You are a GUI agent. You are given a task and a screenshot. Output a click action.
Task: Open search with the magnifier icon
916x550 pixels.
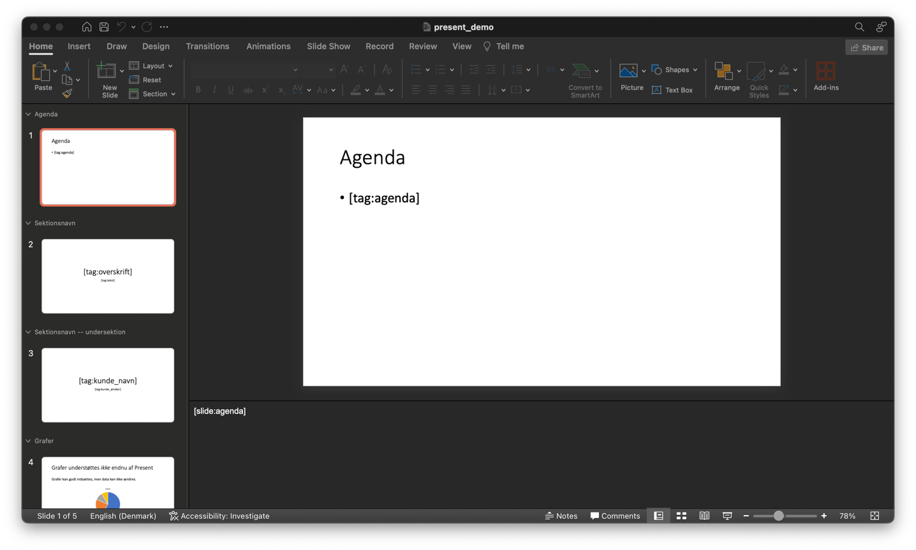tap(859, 27)
